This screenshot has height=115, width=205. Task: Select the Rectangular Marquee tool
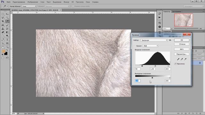click(x=3, y=14)
